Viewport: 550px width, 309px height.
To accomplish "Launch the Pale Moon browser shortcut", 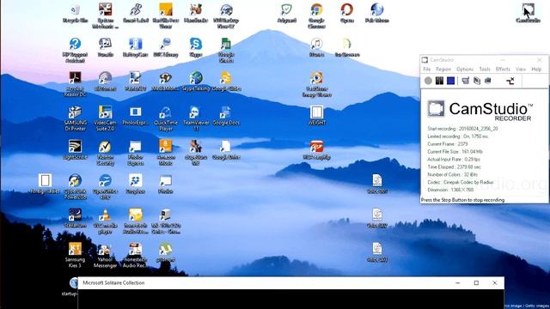I will [x=376, y=14].
